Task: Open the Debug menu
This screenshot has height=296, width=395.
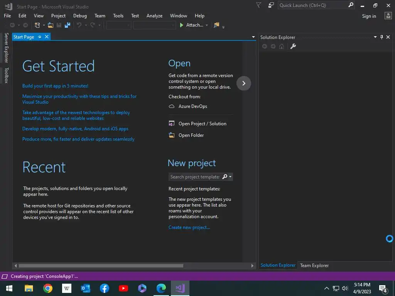Action: (x=80, y=15)
